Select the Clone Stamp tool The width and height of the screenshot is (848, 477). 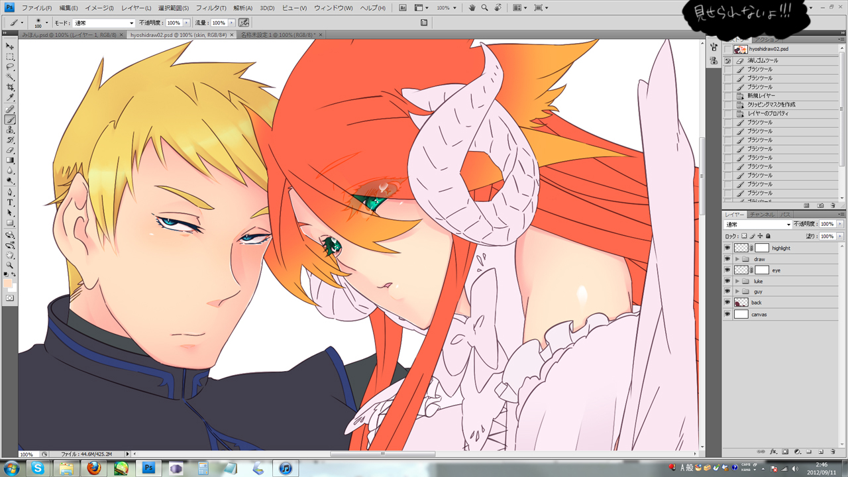[10, 130]
